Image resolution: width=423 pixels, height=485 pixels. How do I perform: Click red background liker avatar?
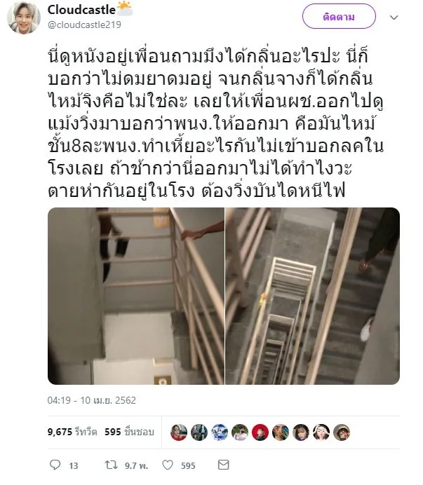[x=260, y=432]
